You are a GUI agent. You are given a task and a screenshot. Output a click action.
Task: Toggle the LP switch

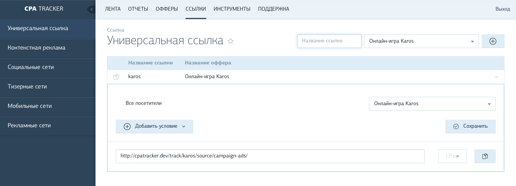pyautogui.click(x=452, y=156)
